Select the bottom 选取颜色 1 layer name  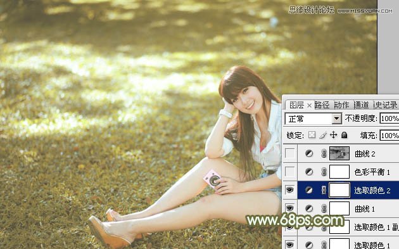point(372,245)
